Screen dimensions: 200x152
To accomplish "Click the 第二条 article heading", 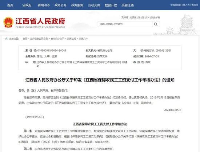I will coord(28,149).
